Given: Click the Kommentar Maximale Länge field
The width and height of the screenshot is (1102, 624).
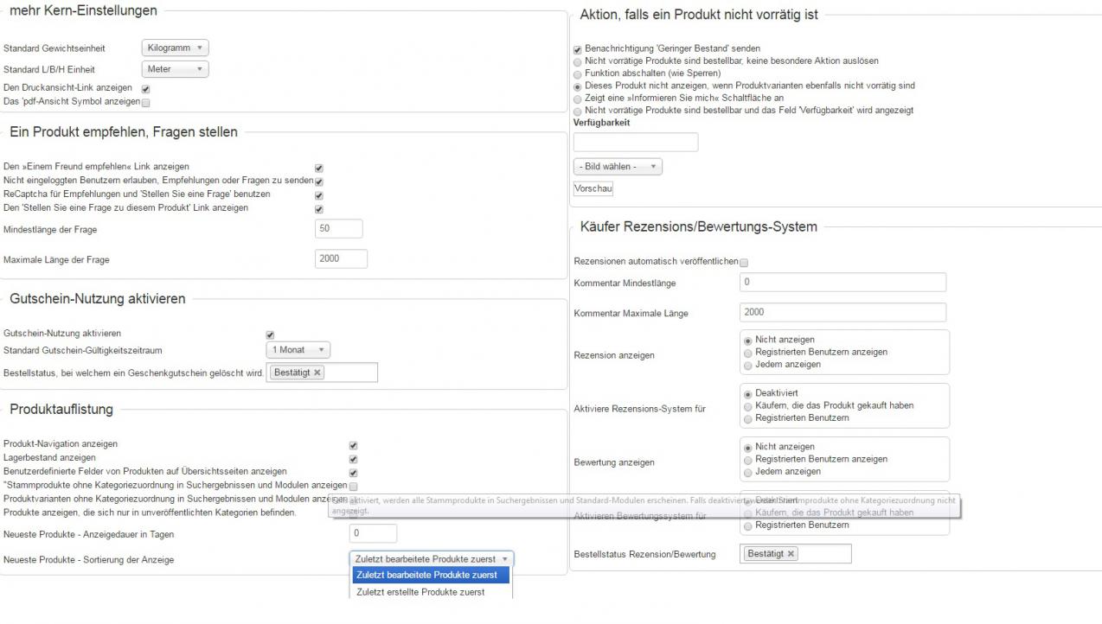Looking at the screenshot, I should pyautogui.click(x=843, y=312).
